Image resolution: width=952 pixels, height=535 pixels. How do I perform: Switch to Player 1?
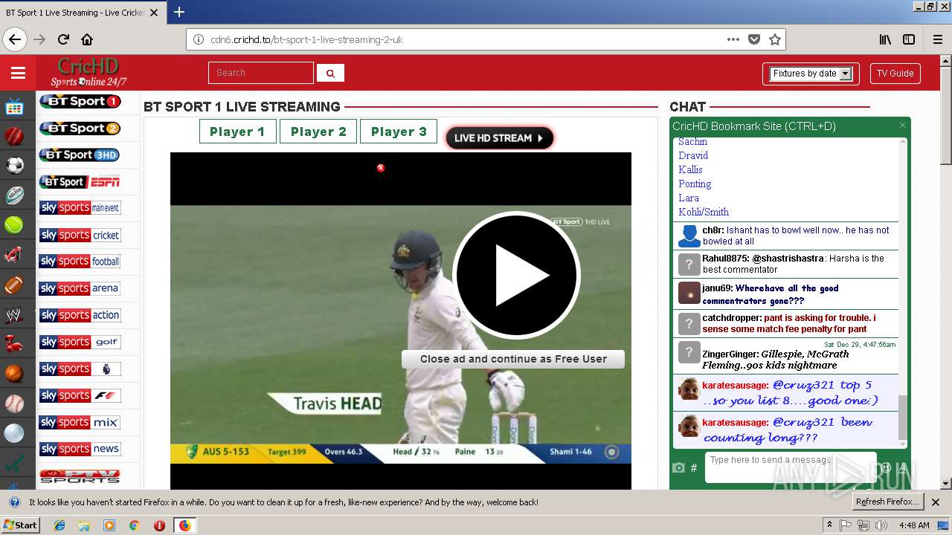tap(237, 132)
